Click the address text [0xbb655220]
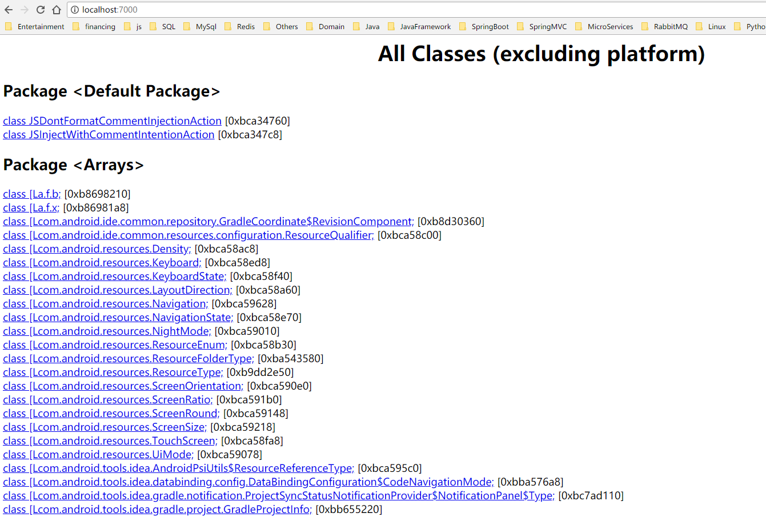 (x=349, y=510)
